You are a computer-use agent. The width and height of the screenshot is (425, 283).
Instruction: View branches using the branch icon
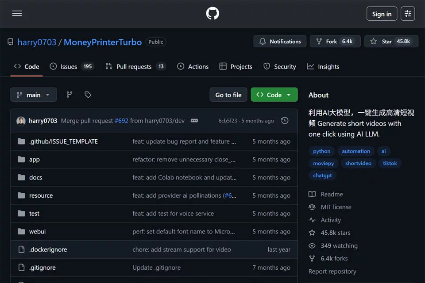pyautogui.click(x=70, y=95)
